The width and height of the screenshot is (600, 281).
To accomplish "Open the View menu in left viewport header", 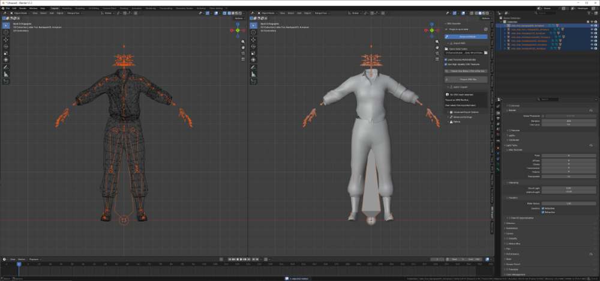I will click(34, 13).
